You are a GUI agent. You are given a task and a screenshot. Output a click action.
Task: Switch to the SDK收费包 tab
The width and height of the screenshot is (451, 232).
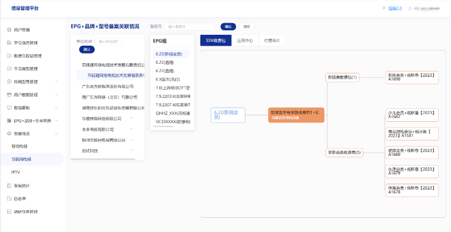(216, 41)
